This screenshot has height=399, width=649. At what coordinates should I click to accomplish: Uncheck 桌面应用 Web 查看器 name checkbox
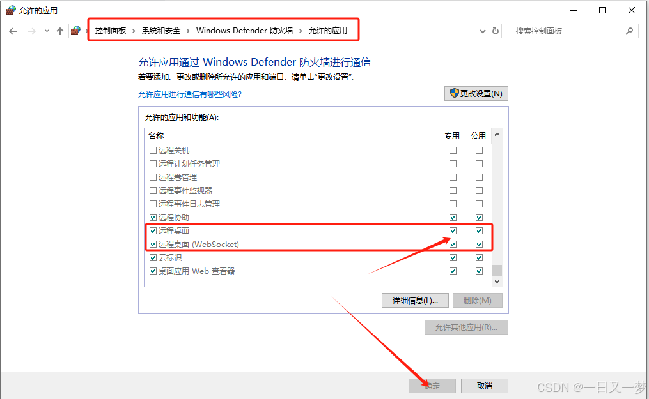click(x=153, y=271)
